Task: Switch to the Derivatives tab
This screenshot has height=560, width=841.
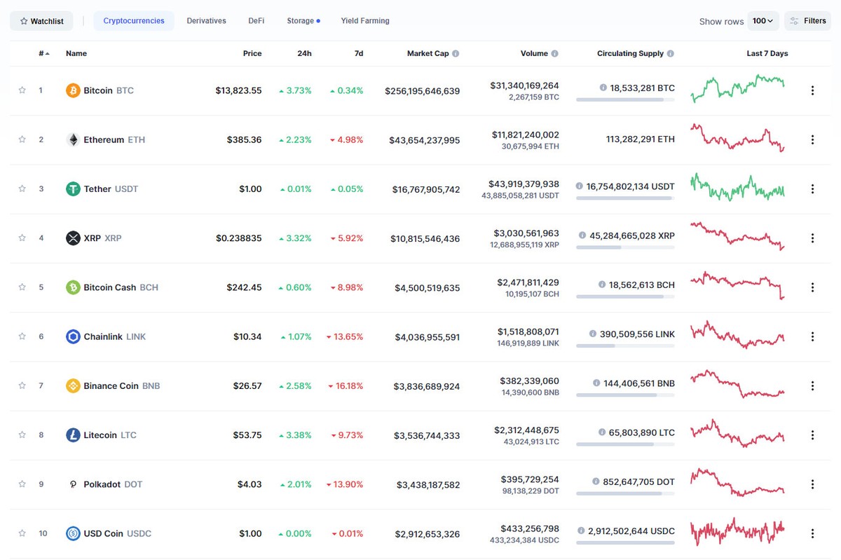Action: 206,20
